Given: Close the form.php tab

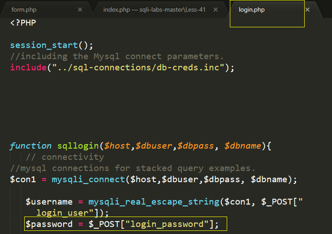Looking at the screenshot, I should click(x=80, y=10).
